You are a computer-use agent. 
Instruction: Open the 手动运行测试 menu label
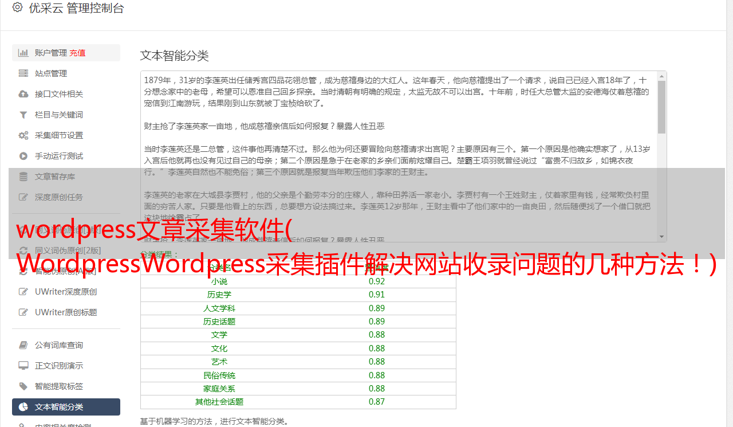[59, 156]
